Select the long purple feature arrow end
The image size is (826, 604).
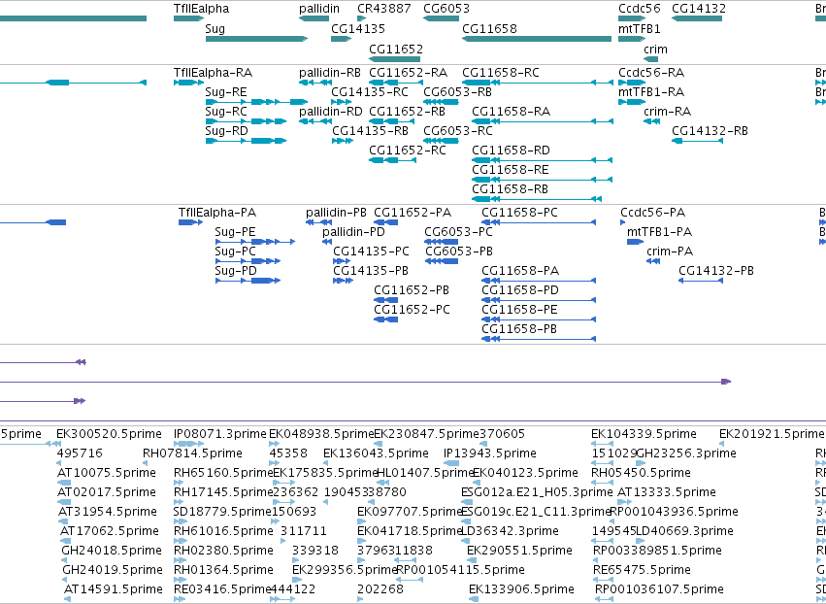tap(726, 382)
